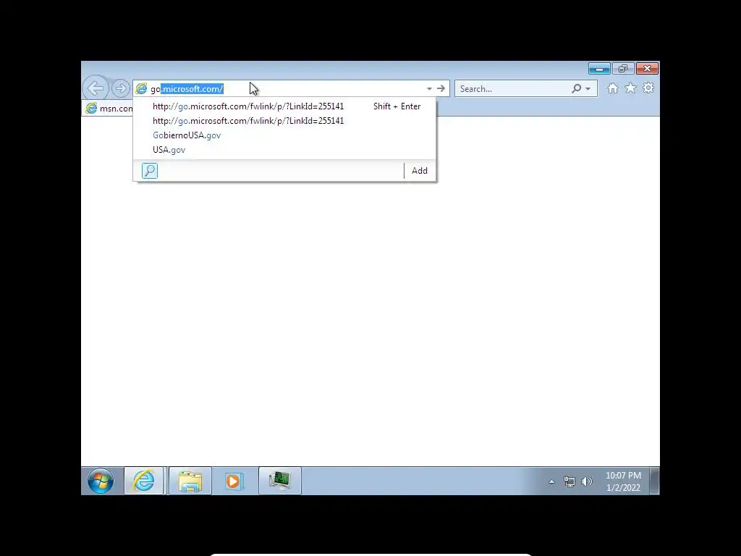The image size is (741, 556).
Task: Click the magnifier search icon in Search box
Action: (x=576, y=88)
